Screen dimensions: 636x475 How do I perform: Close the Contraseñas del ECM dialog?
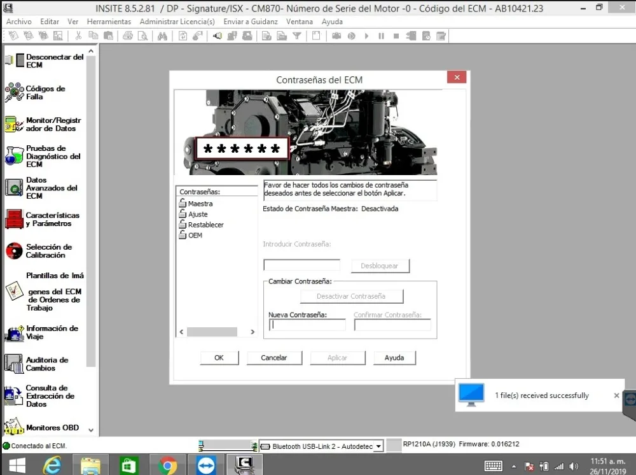tap(457, 77)
